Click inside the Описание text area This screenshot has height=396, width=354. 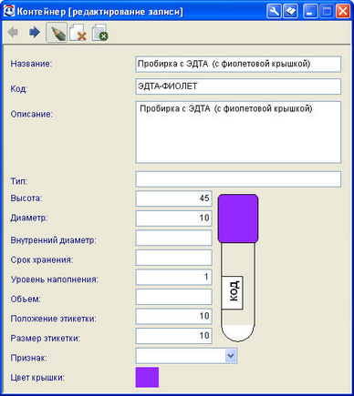point(238,132)
